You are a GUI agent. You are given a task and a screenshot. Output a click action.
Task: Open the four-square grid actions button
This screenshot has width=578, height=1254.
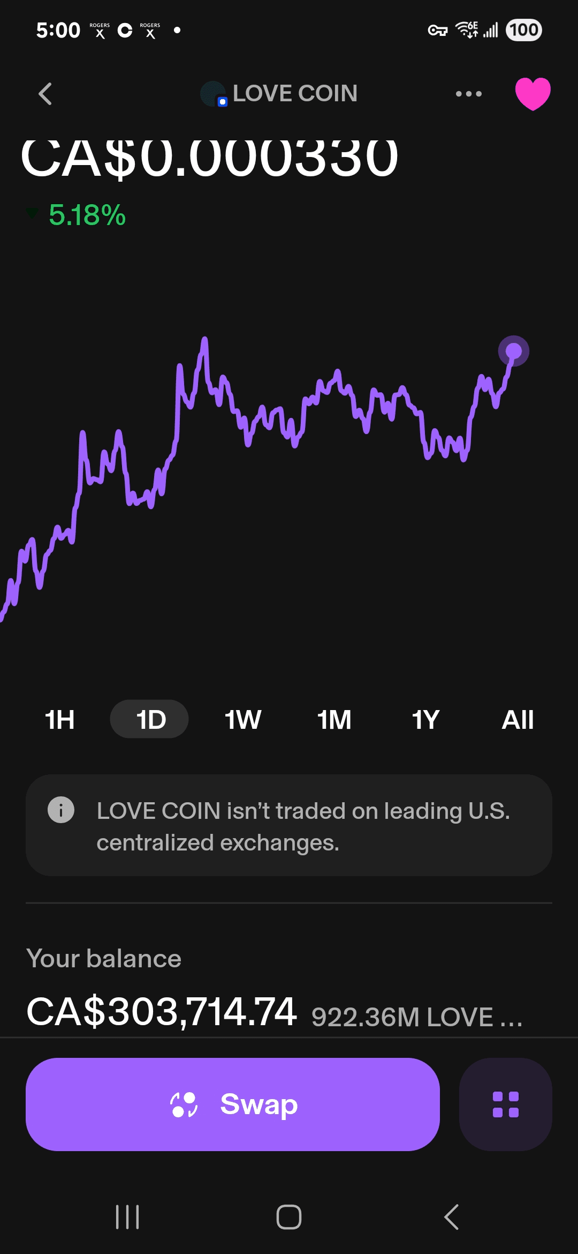(505, 1104)
